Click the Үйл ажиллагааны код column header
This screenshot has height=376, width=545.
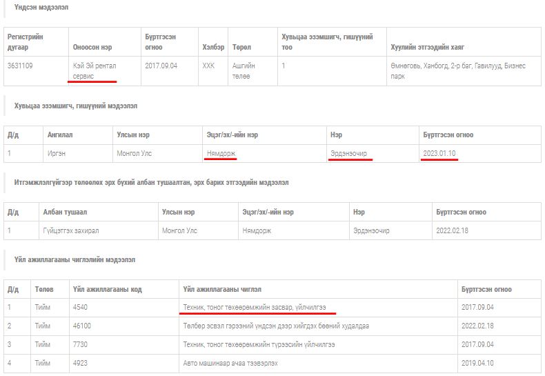pyautogui.click(x=107, y=289)
